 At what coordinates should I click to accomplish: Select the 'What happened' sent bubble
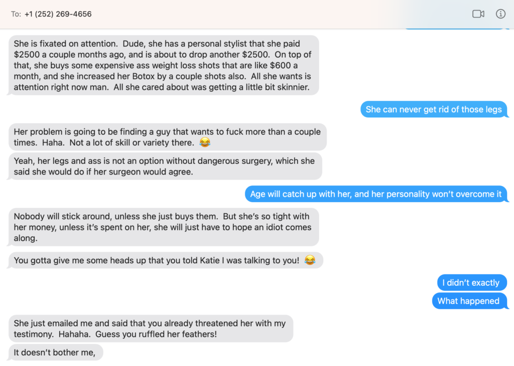pos(468,301)
